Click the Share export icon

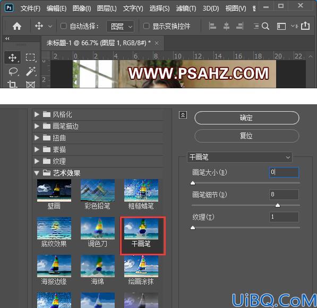pos(305,26)
